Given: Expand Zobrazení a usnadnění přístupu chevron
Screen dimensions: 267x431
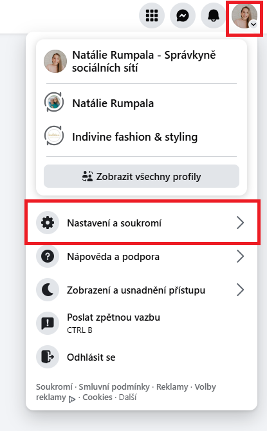Looking at the screenshot, I should (x=240, y=290).
